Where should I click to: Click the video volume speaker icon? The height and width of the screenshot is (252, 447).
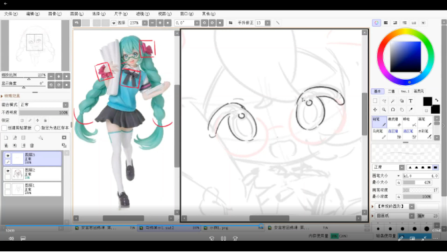click(x=11, y=238)
